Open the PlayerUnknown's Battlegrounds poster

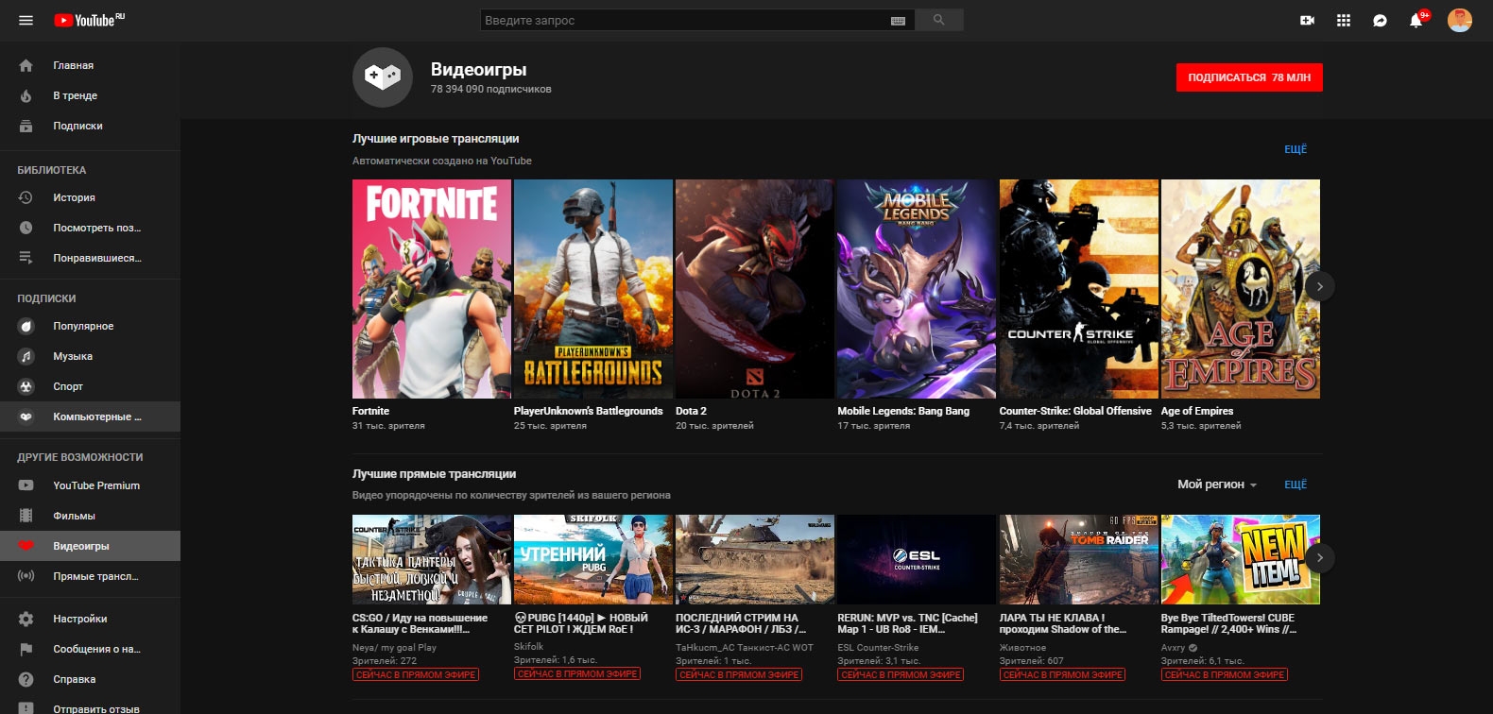click(x=593, y=289)
